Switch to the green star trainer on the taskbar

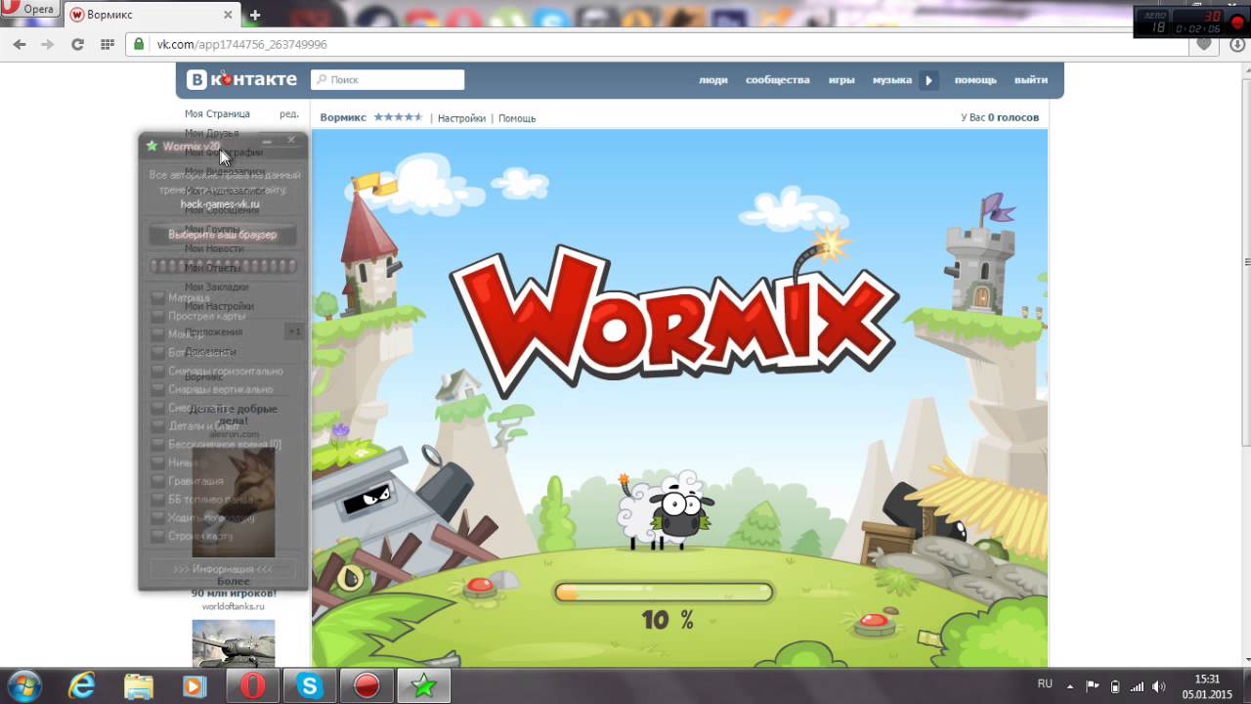click(424, 686)
